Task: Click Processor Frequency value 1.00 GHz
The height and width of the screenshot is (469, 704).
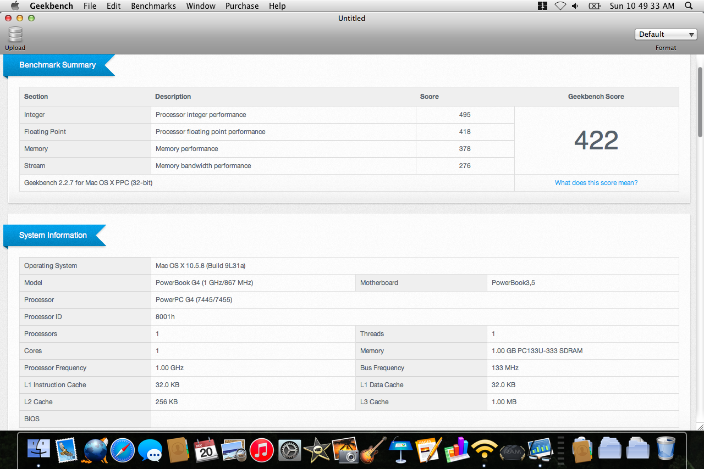Action: point(169,368)
